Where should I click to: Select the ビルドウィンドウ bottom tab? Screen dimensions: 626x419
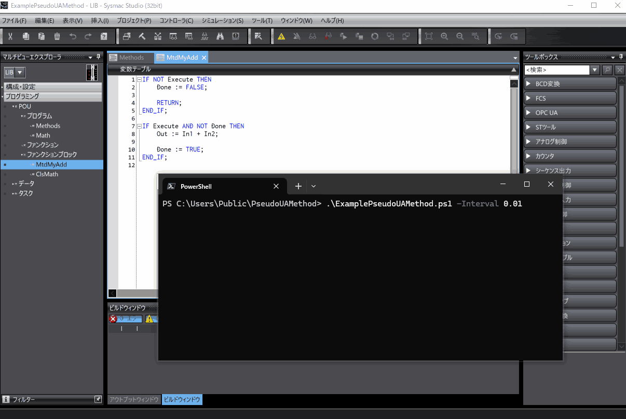[x=182, y=399]
